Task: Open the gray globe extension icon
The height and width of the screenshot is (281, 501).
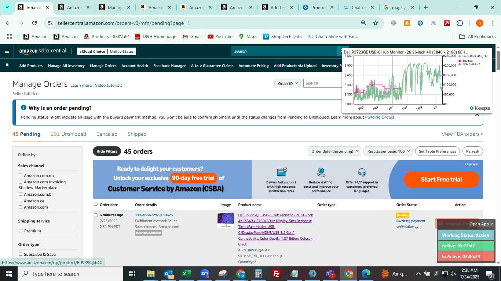Action: [x=394, y=23]
